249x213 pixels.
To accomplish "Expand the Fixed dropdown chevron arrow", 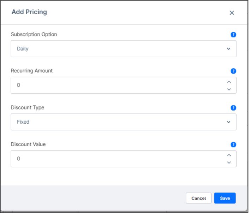I will 229,122.
